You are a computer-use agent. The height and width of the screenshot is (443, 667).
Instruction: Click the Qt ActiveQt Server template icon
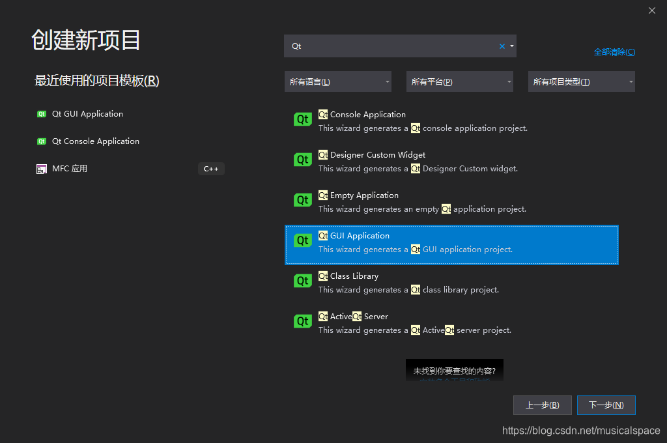coord(302,321)
